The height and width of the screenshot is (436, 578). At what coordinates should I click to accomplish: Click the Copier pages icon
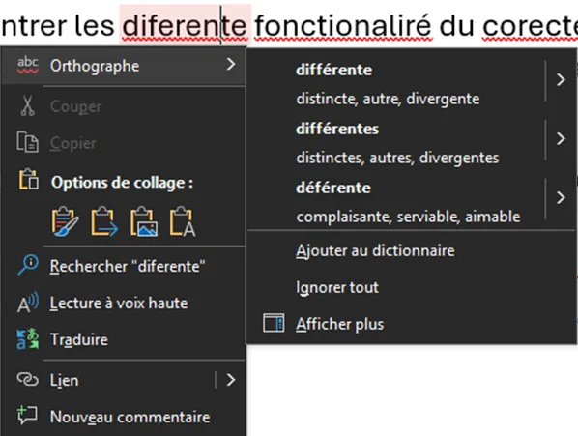click(x=27, y=142)
